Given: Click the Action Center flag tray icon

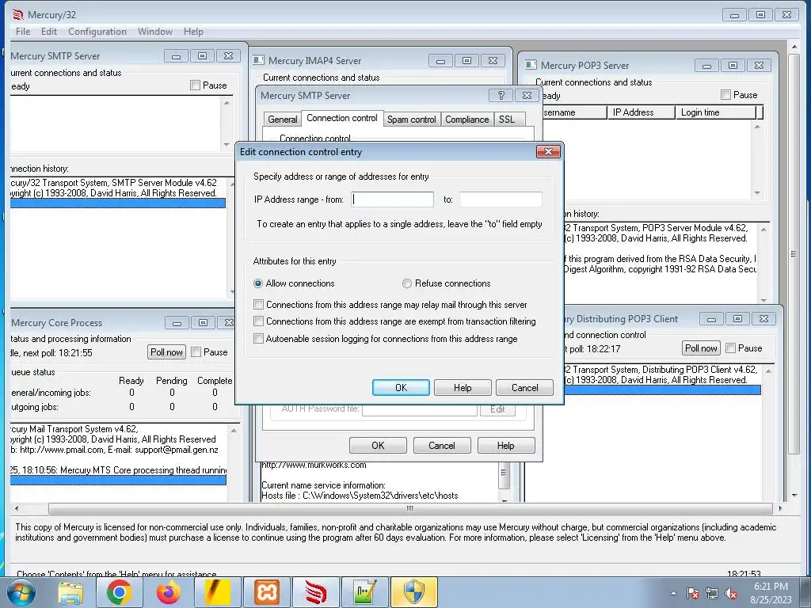Looking at the screenshot, I should [x=692, y=593].
